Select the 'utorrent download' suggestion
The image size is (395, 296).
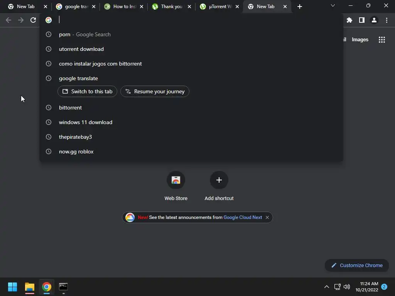191,49
